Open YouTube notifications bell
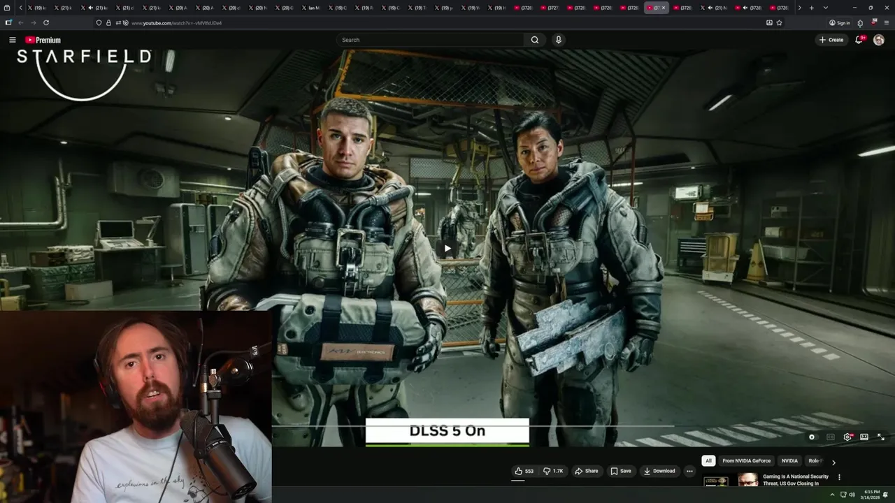The image size is (895, 503). [x=859, y=40]
